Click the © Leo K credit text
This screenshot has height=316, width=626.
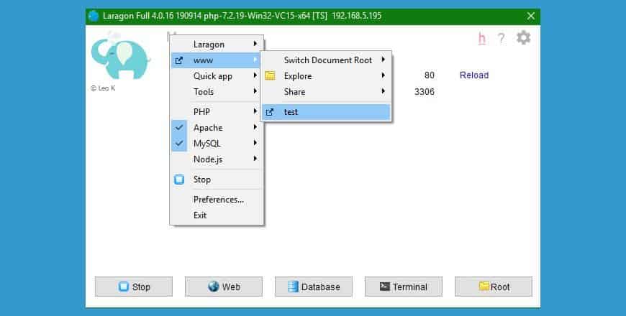pos(103,88)
